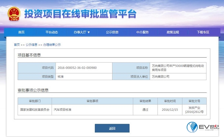
Task: Follow the 办理结果公示 breadcrumb link
Action: pyautogui.click(x=52, y=45)
